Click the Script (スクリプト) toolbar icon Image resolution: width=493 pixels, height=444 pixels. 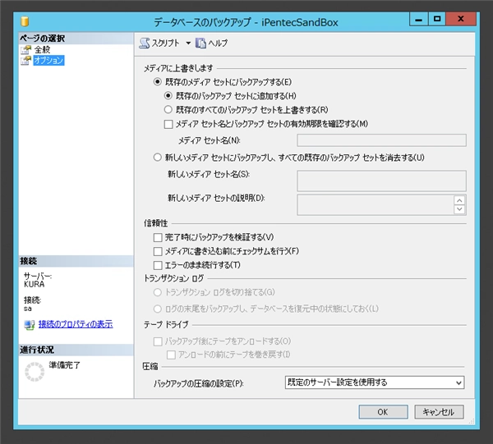click(x=145, y=43)
